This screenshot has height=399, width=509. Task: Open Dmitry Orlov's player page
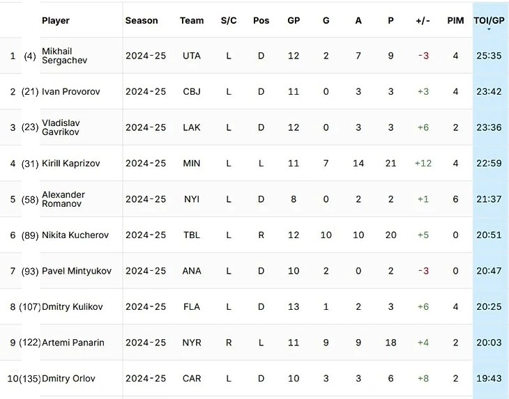(68, 378)
